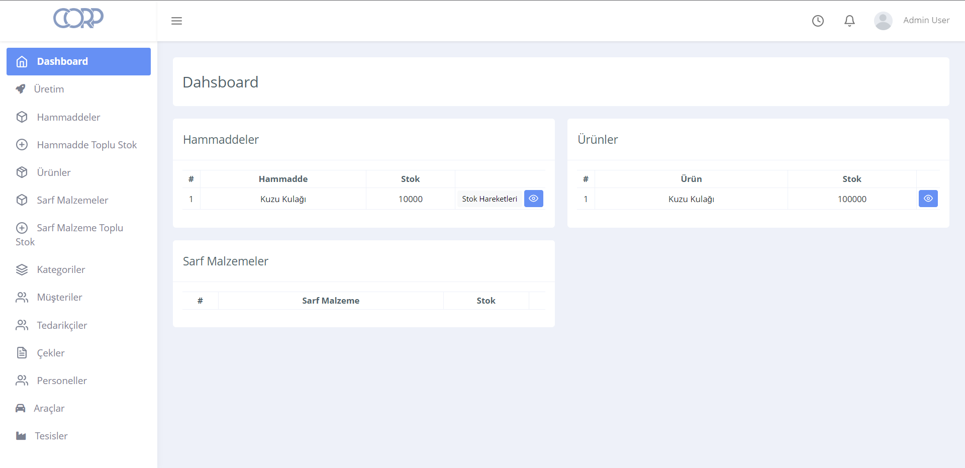Viewport: 965px width, 468px height.
Task: Open Sarf Malzeme Toplu Stok menu item
Action: [79, 228]
